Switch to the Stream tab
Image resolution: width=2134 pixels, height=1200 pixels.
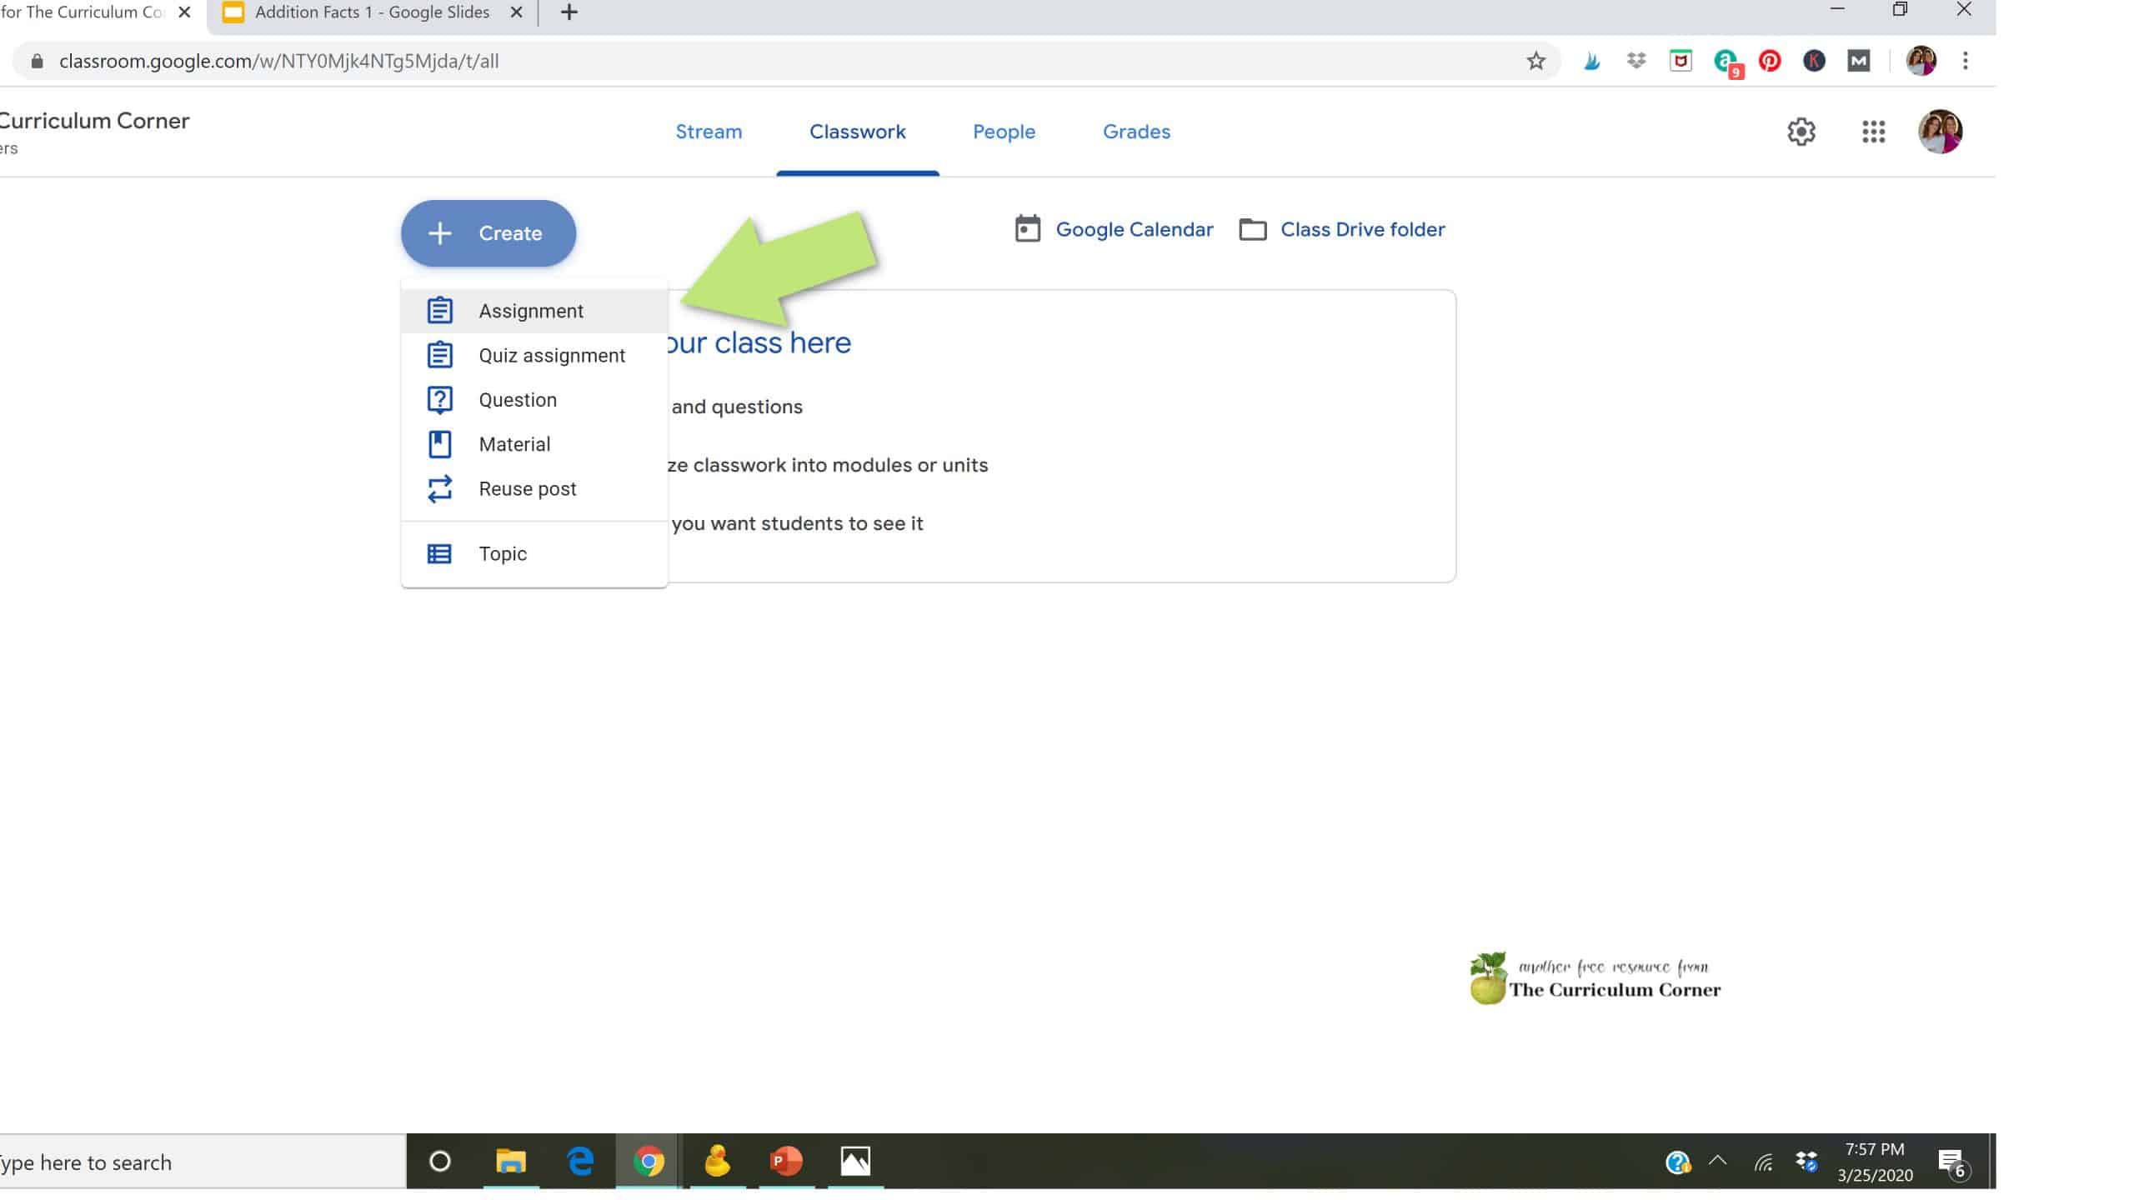(x=709, y=132)
